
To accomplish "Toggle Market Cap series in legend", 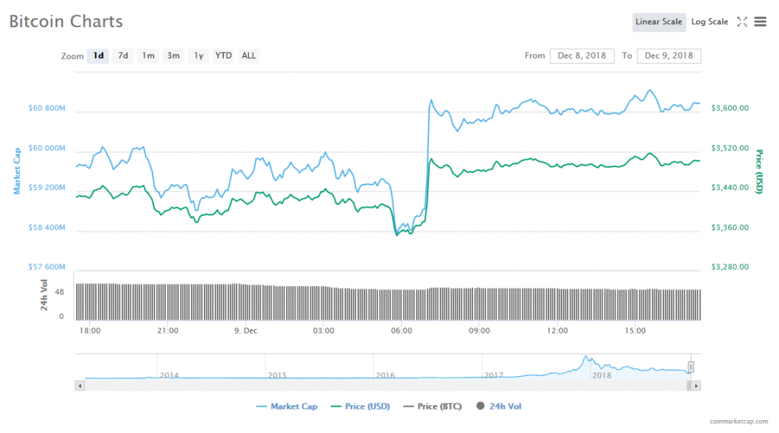I will [x=288, y=406].
